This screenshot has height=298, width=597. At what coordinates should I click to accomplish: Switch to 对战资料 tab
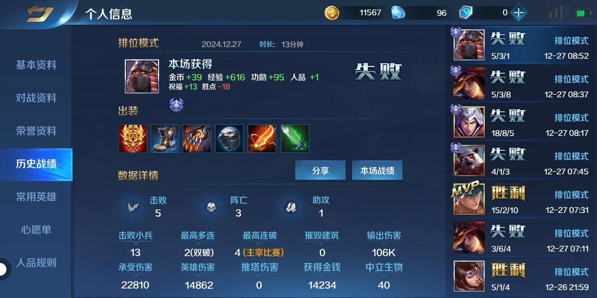coord(36,98)
